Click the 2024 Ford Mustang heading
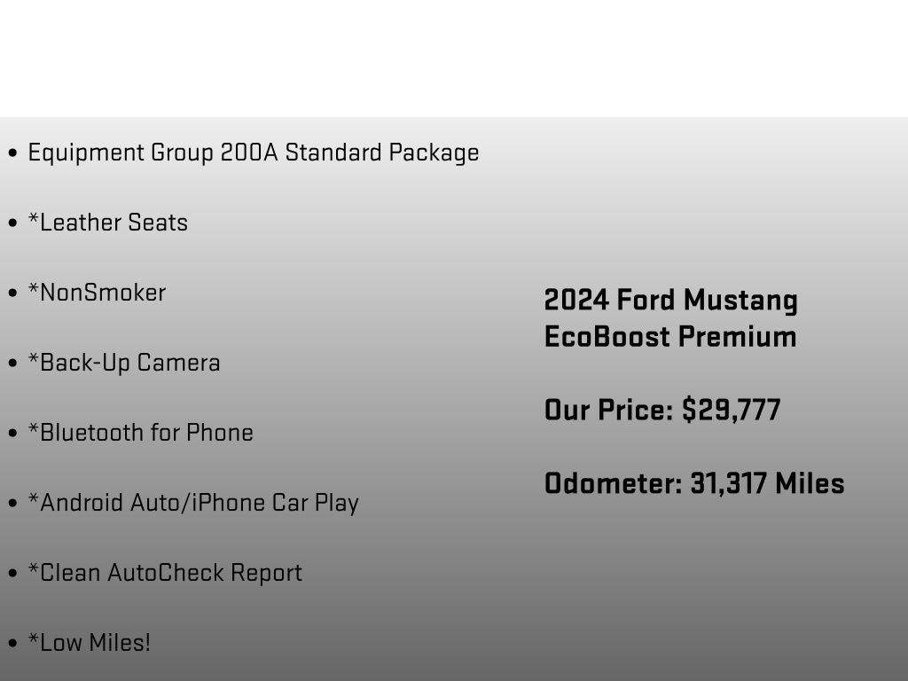The image size is (908, 681). (x=671, y=301)
